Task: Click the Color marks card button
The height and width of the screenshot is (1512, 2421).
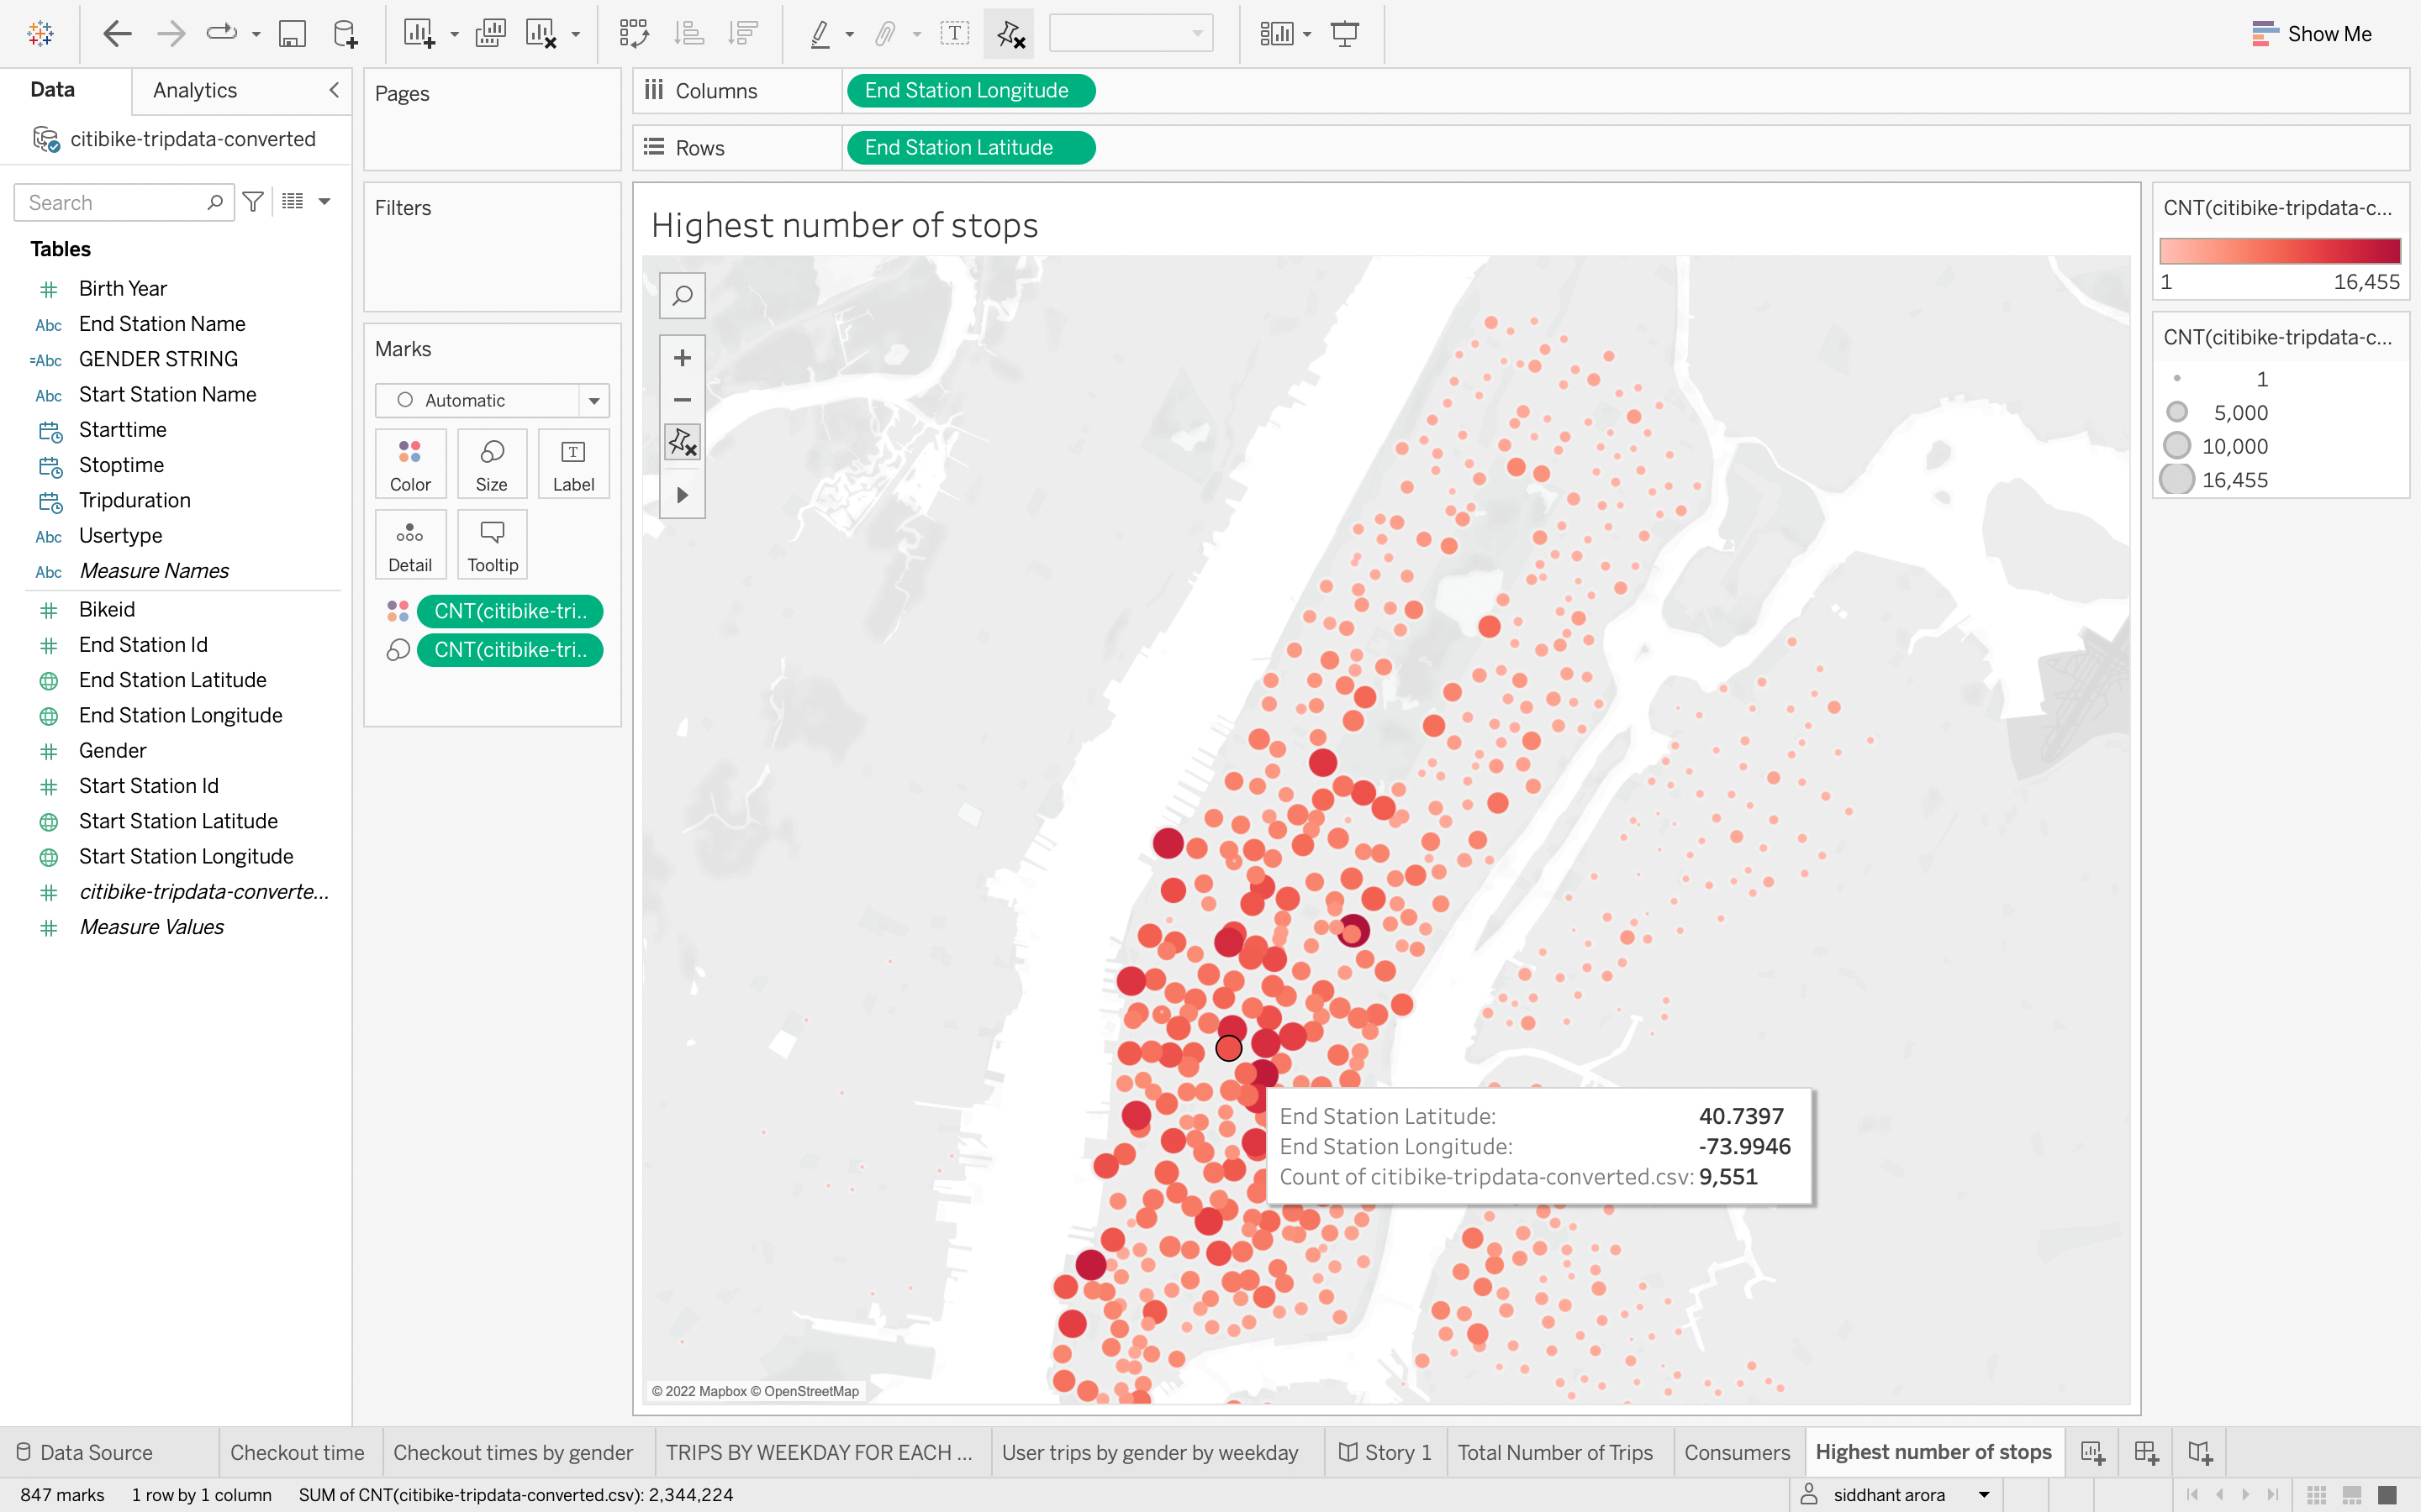Action: click(410, 464)
